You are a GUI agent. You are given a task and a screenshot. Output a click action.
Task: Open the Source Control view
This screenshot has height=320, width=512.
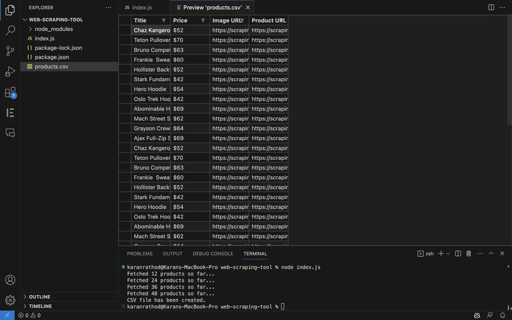click(x=10, y=51)
